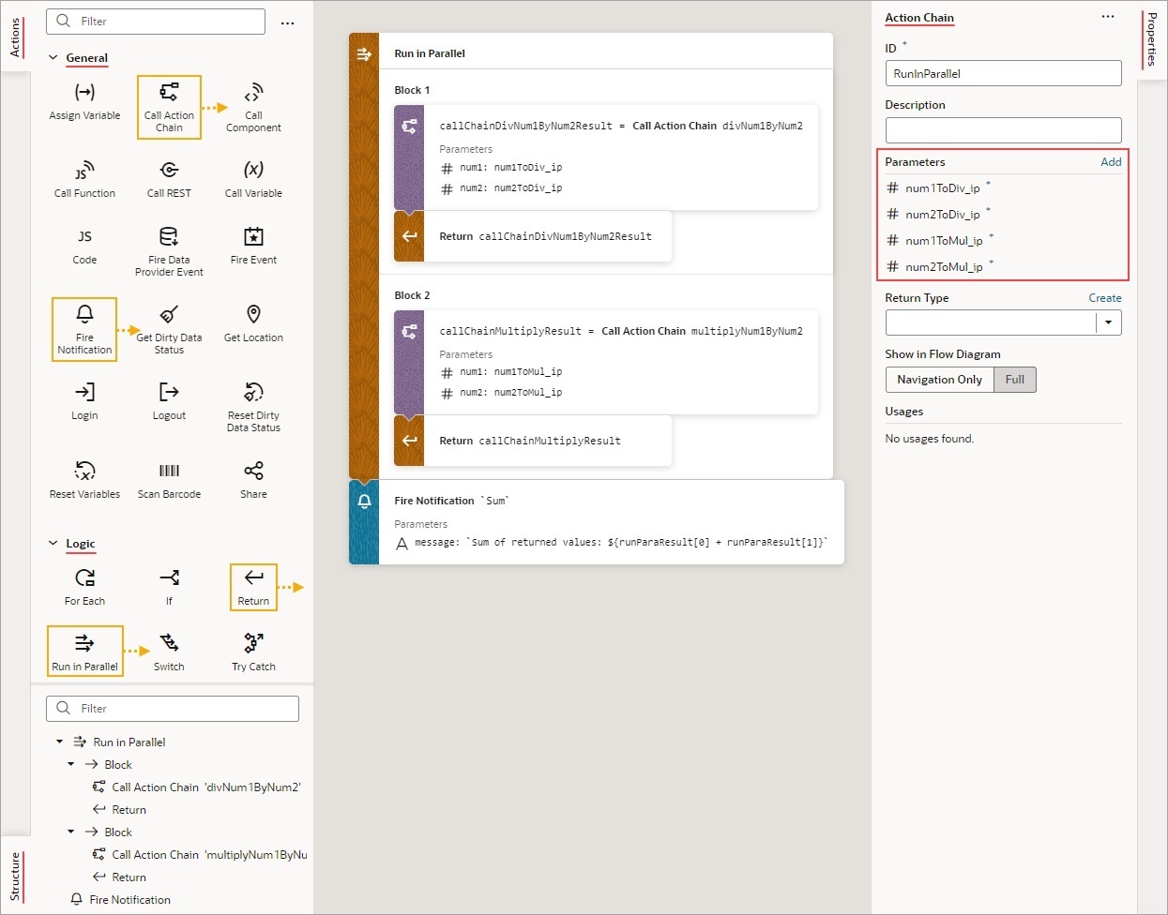The image size is (1168, 915).
Task: Open the Action Chain properties options menu
Action: coord(1108,16)
